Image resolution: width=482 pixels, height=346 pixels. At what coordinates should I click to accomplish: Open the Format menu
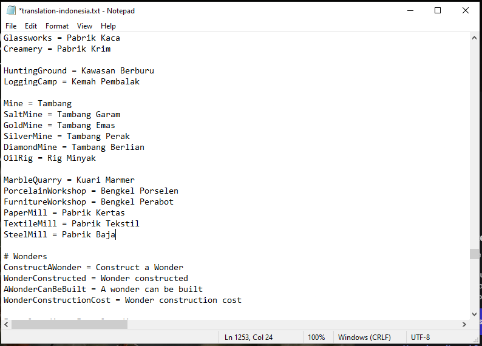57,26
